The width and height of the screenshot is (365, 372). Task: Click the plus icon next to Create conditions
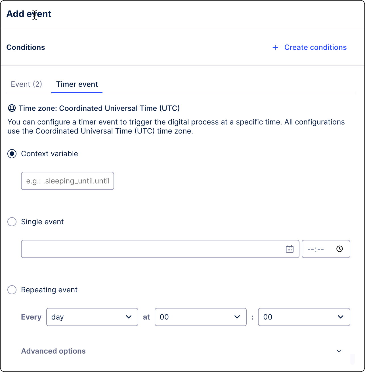pyautogui.click(x=275, y=47)
